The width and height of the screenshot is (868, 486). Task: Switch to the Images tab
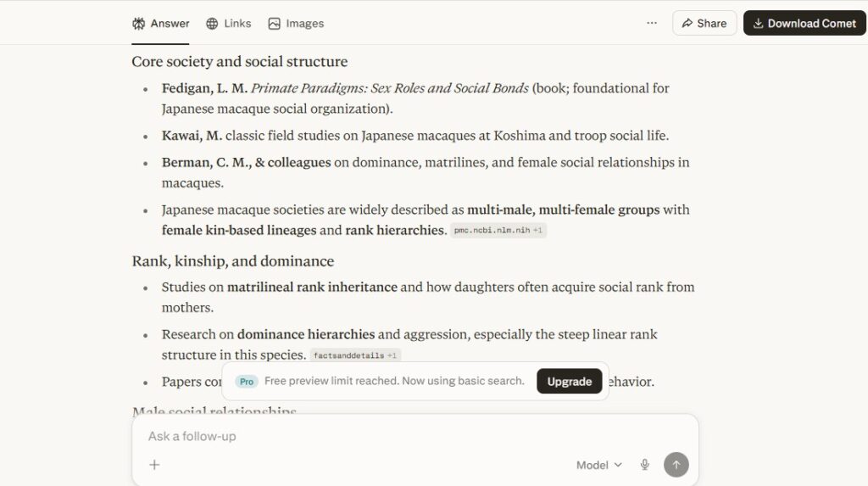296,23
